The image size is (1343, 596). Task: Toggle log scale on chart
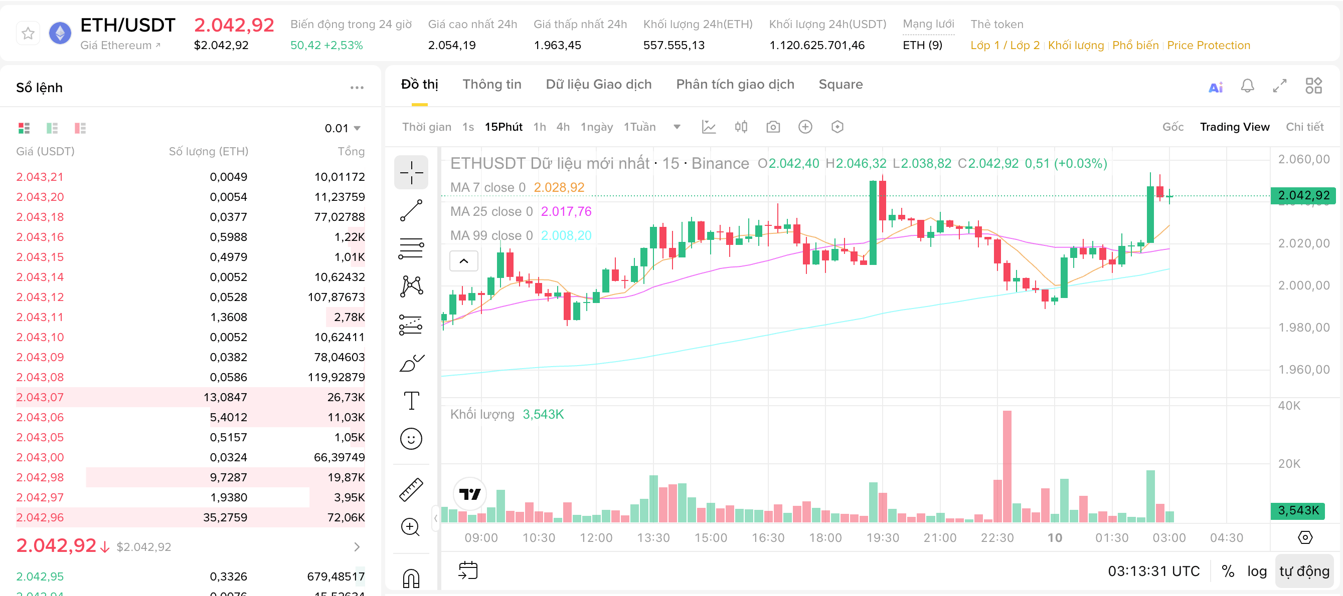tap(1256, 571)
